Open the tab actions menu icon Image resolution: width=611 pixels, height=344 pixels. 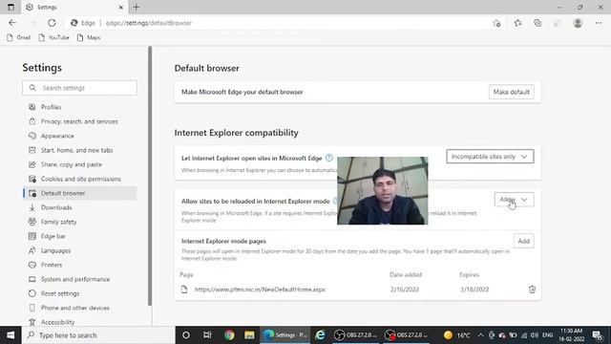pos(11,7)
